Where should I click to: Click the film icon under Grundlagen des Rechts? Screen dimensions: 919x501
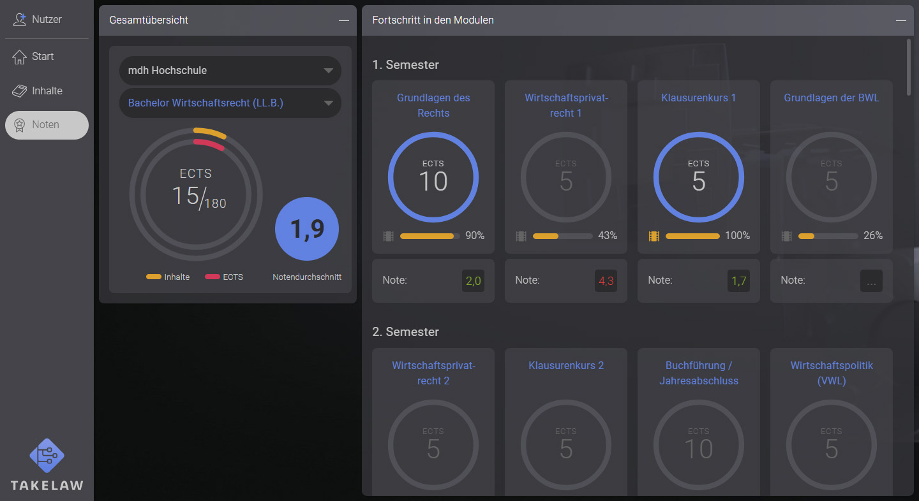coord(387,235)
